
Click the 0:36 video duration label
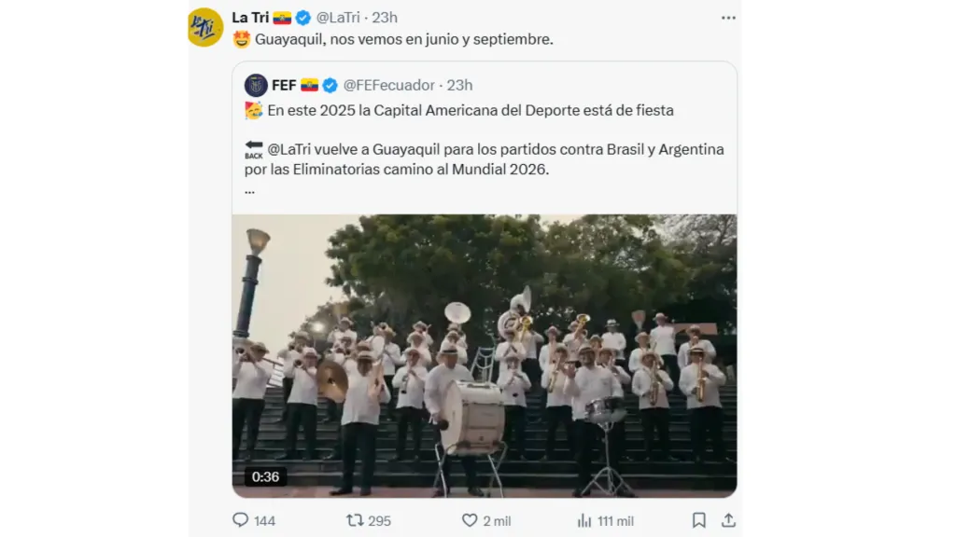[x=265, y=476]
